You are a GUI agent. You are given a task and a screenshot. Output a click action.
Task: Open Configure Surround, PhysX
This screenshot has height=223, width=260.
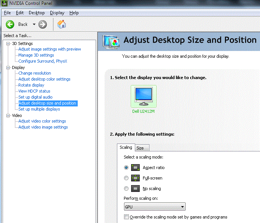click(x=43, y=61)
